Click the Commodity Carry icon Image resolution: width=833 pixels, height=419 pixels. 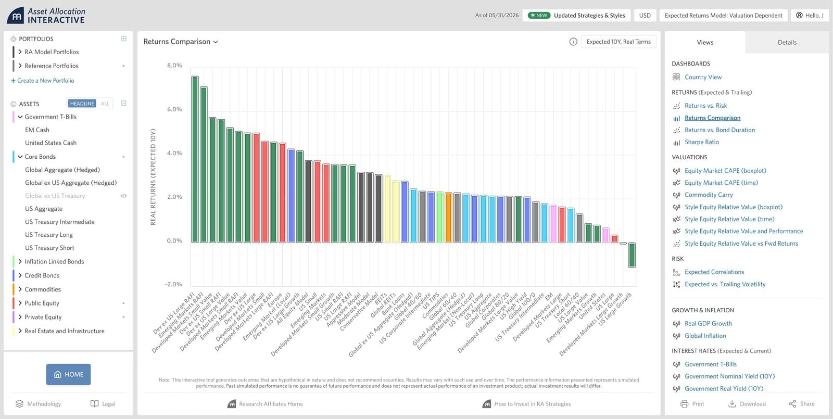[x=676, y=195]
